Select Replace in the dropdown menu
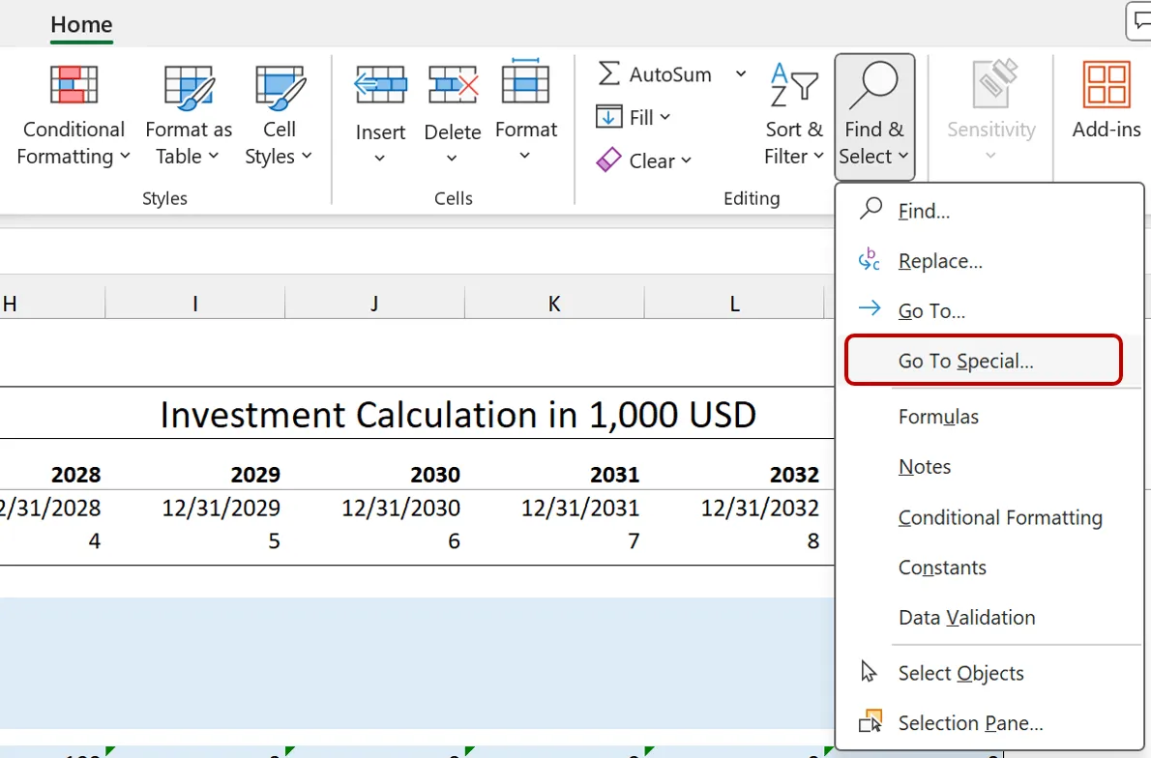 click(x=940, y=261)
